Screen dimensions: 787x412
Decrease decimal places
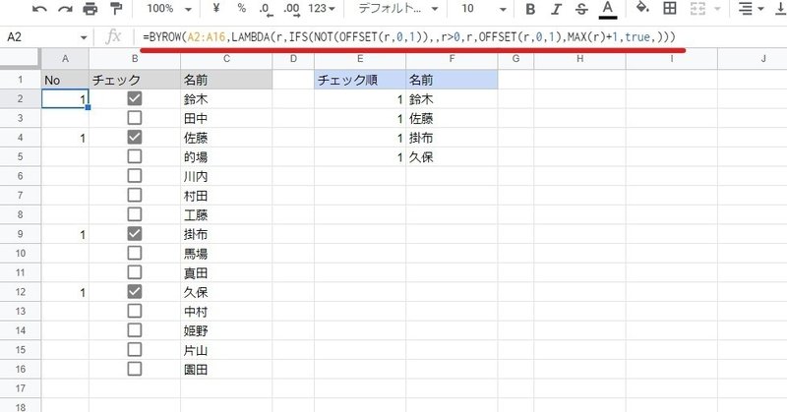pos(266,9)
